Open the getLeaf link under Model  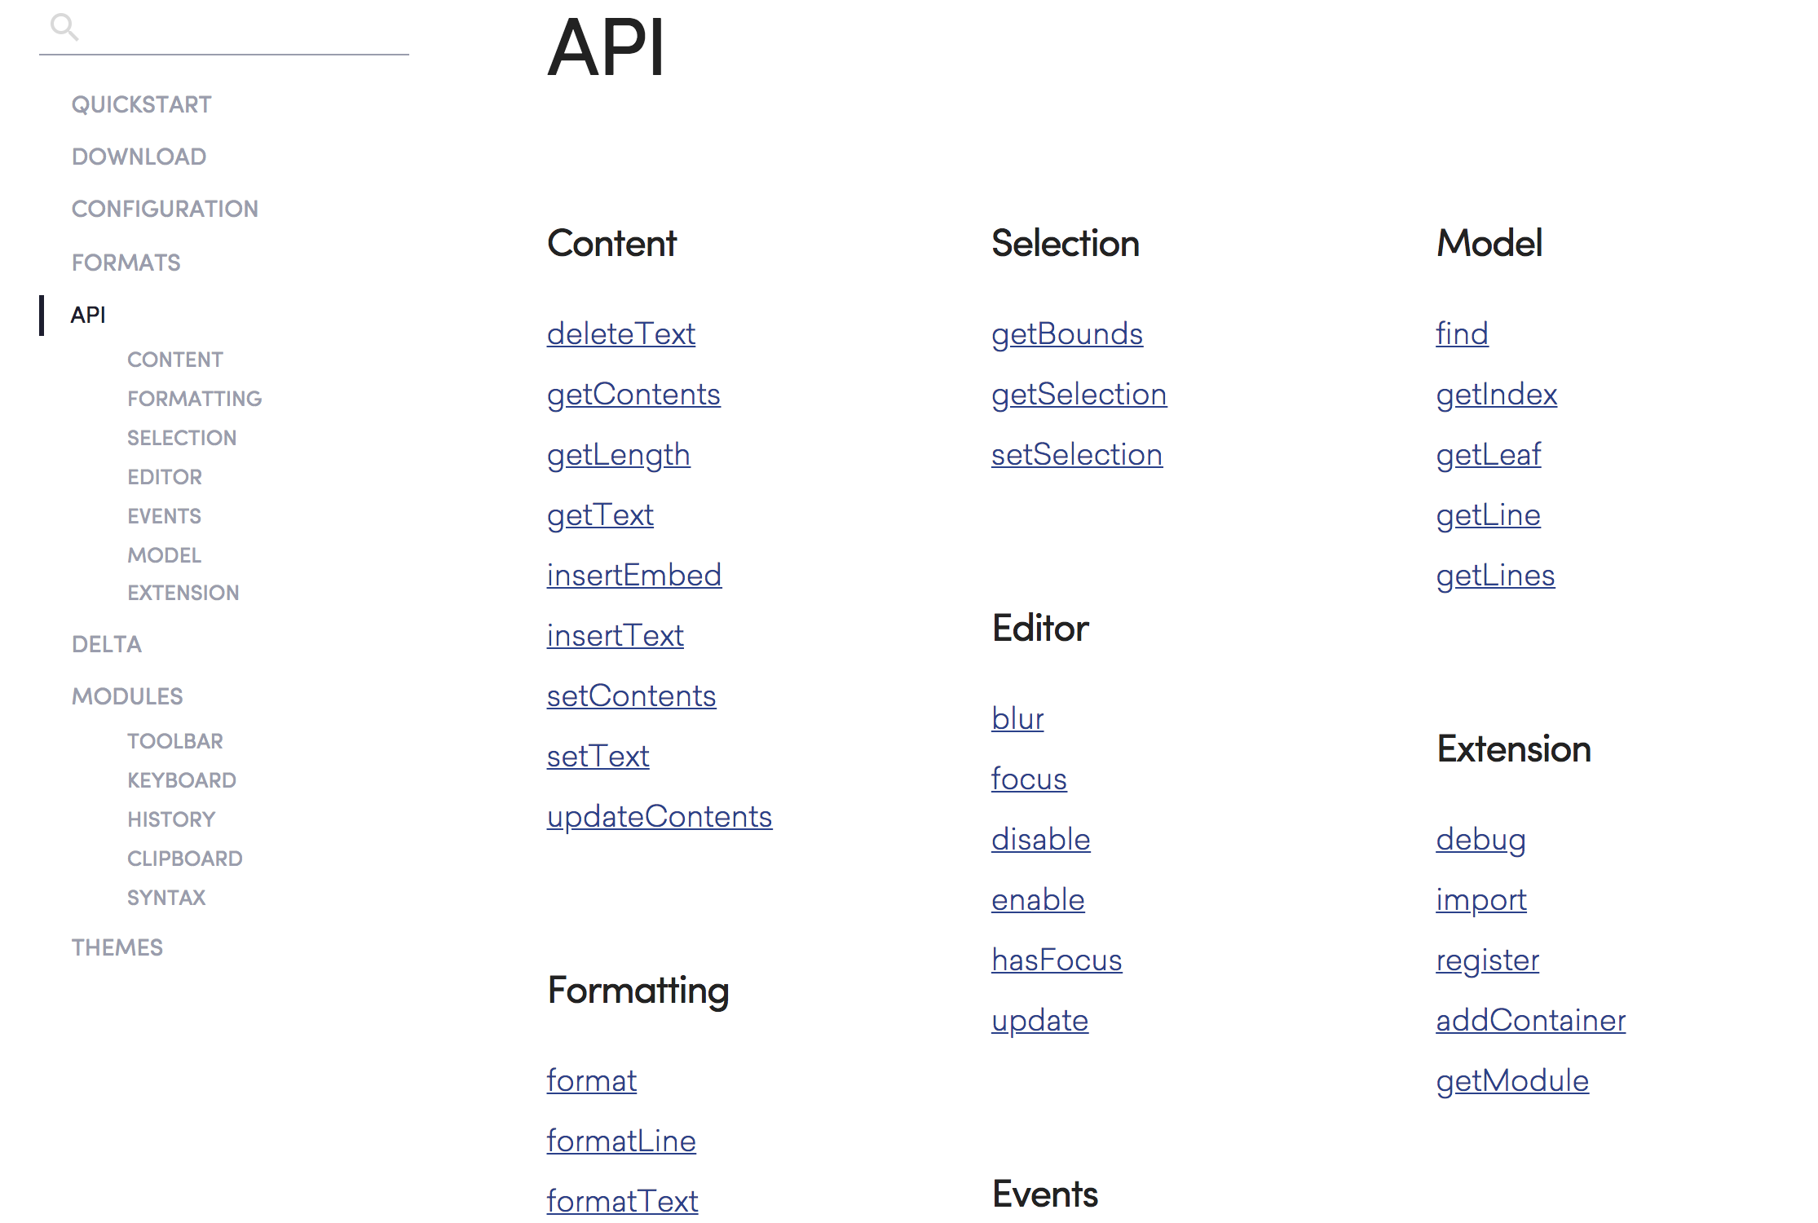coord(1488,454)
